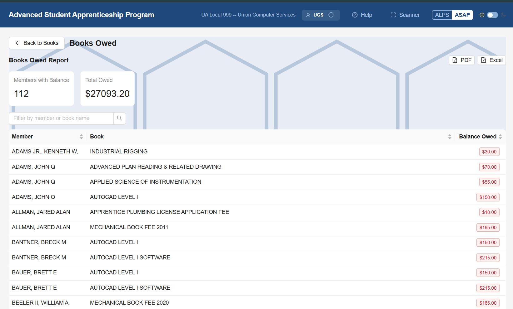
Task: Click the search magnifier icon button
Action: (119, 118)
